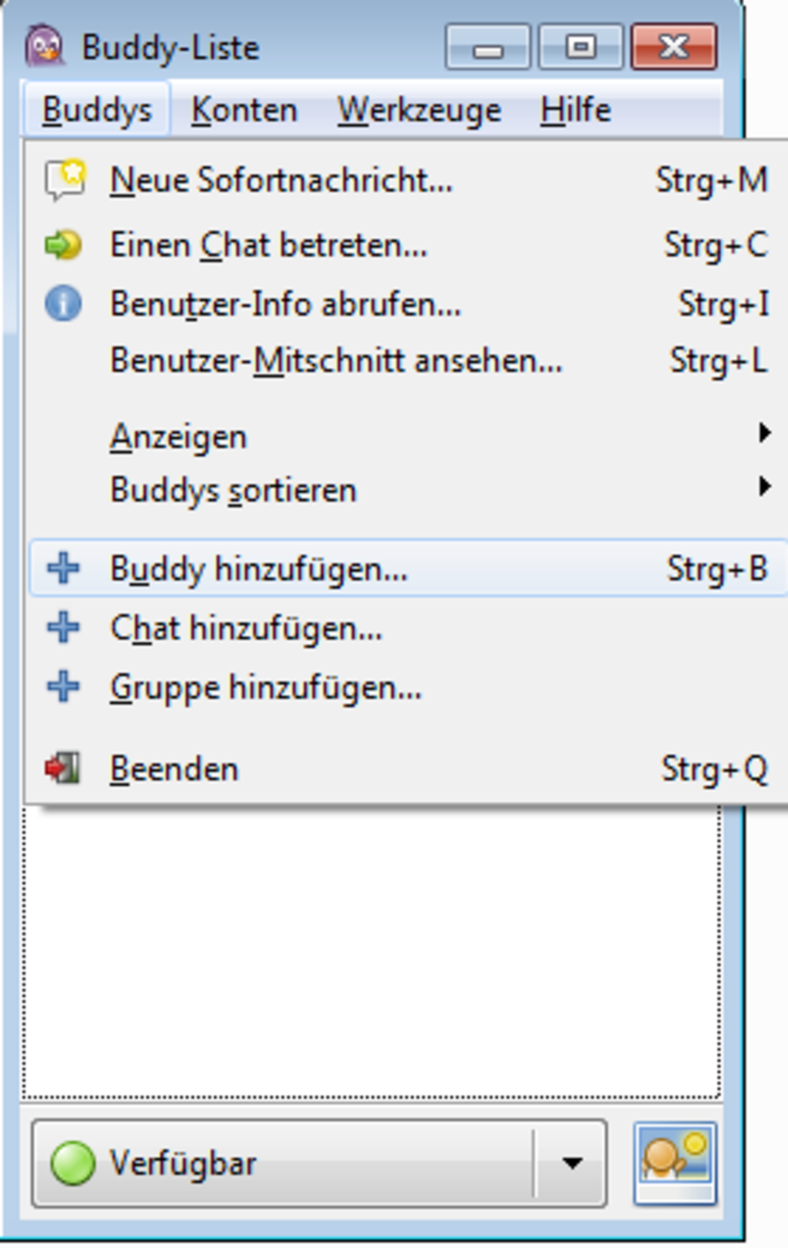Expand the Buddys sortieren submenu arrow
The image size is (788, 1248).
764,487
